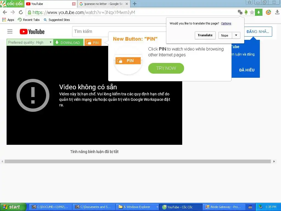Viewport: 281px width, 211px height.
Task: Toggle Vietnamese typing icon in address bar
Action: point(246,12)
